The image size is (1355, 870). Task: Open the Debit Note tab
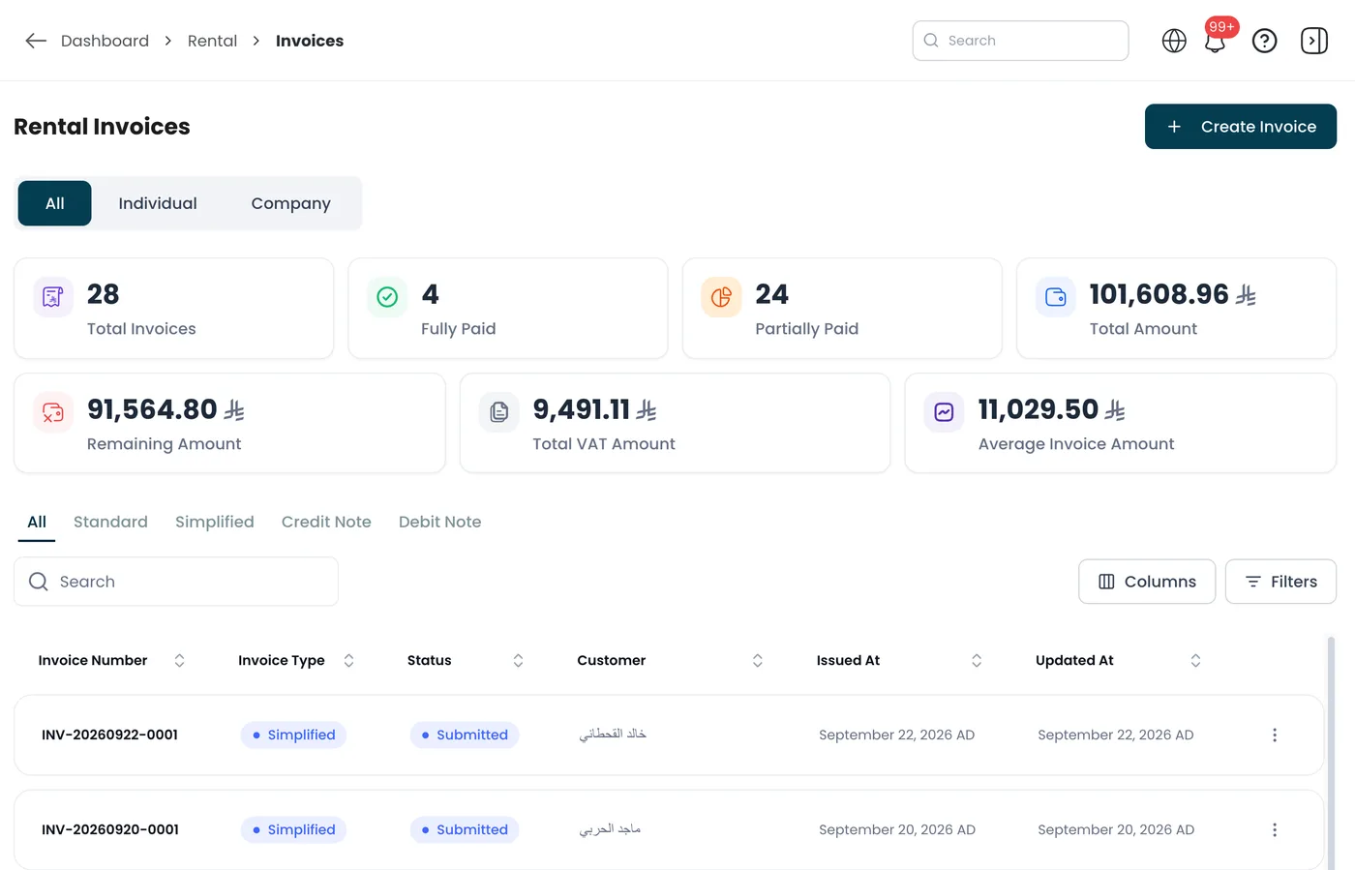tap(439, 523)
